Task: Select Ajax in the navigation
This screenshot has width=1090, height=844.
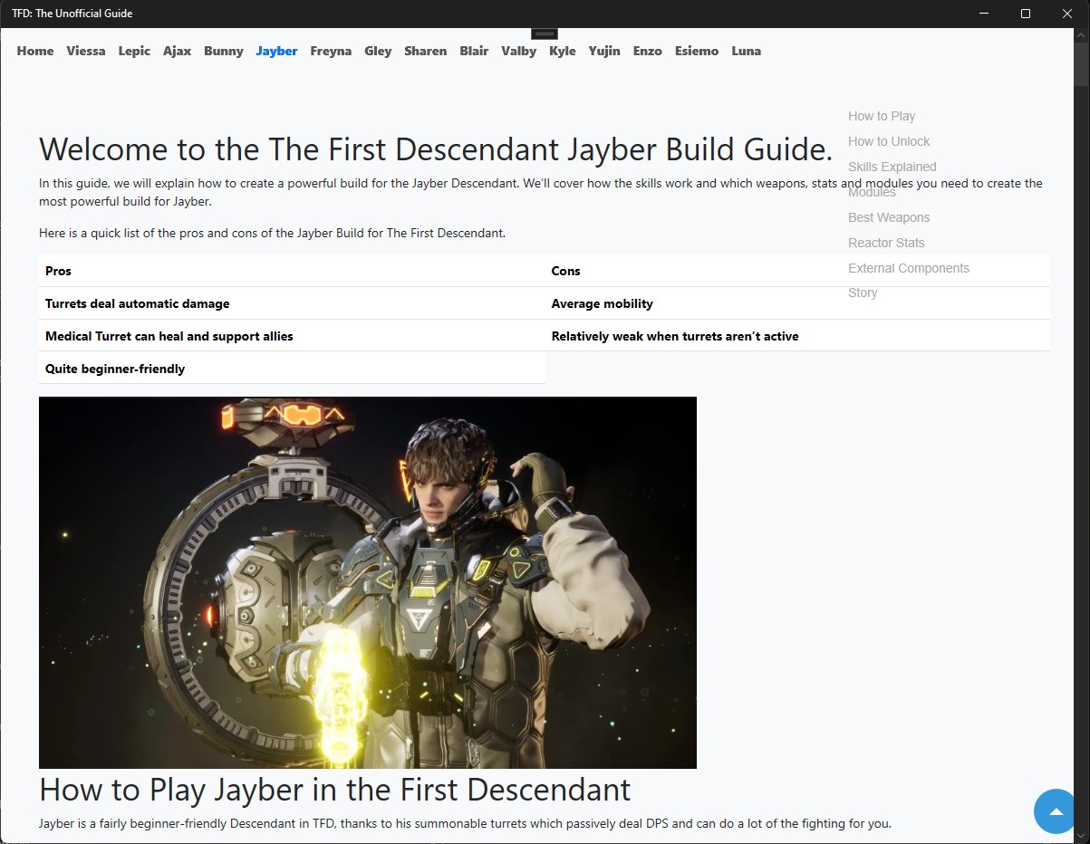Action: point(178,51)
